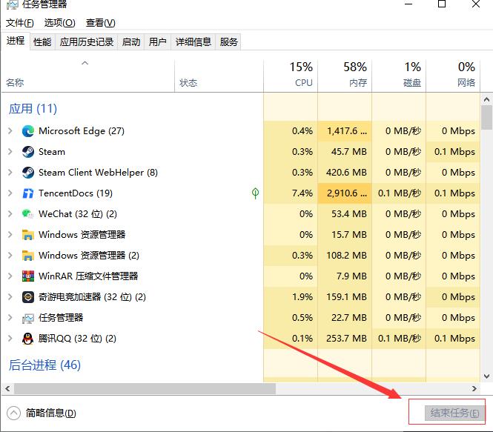
Task: Switch to the 服务 tab
Action: point(228,41)
